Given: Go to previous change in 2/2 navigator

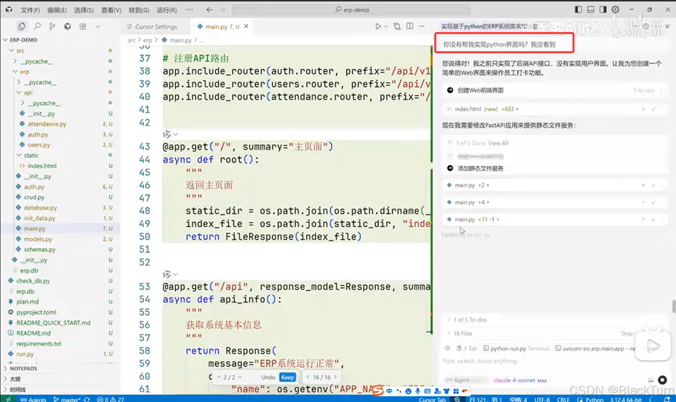Looking at the screenshot, I should (x=219, y=377).
